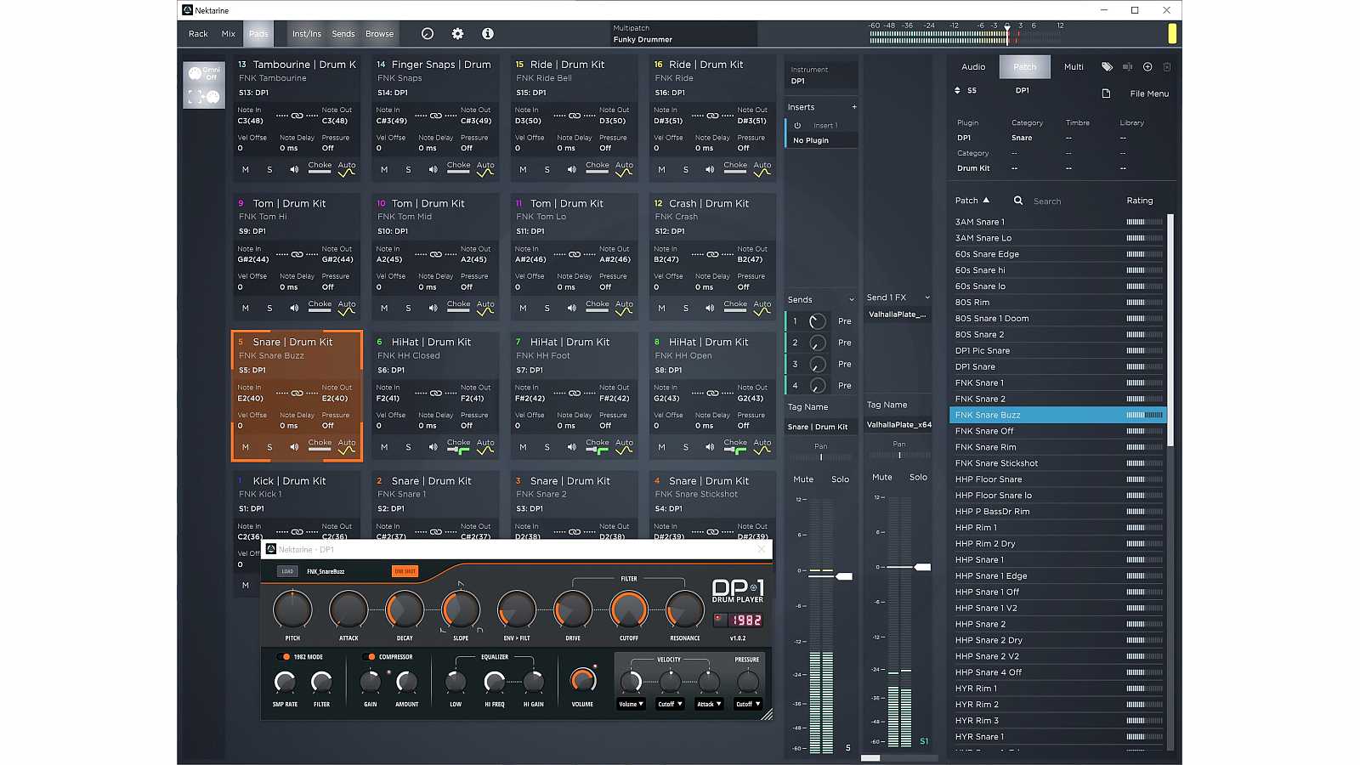This screenshot has height=765, width=1360.
Task: Adjust the CUTOFF knob in DP1
Action: [629, 609]
